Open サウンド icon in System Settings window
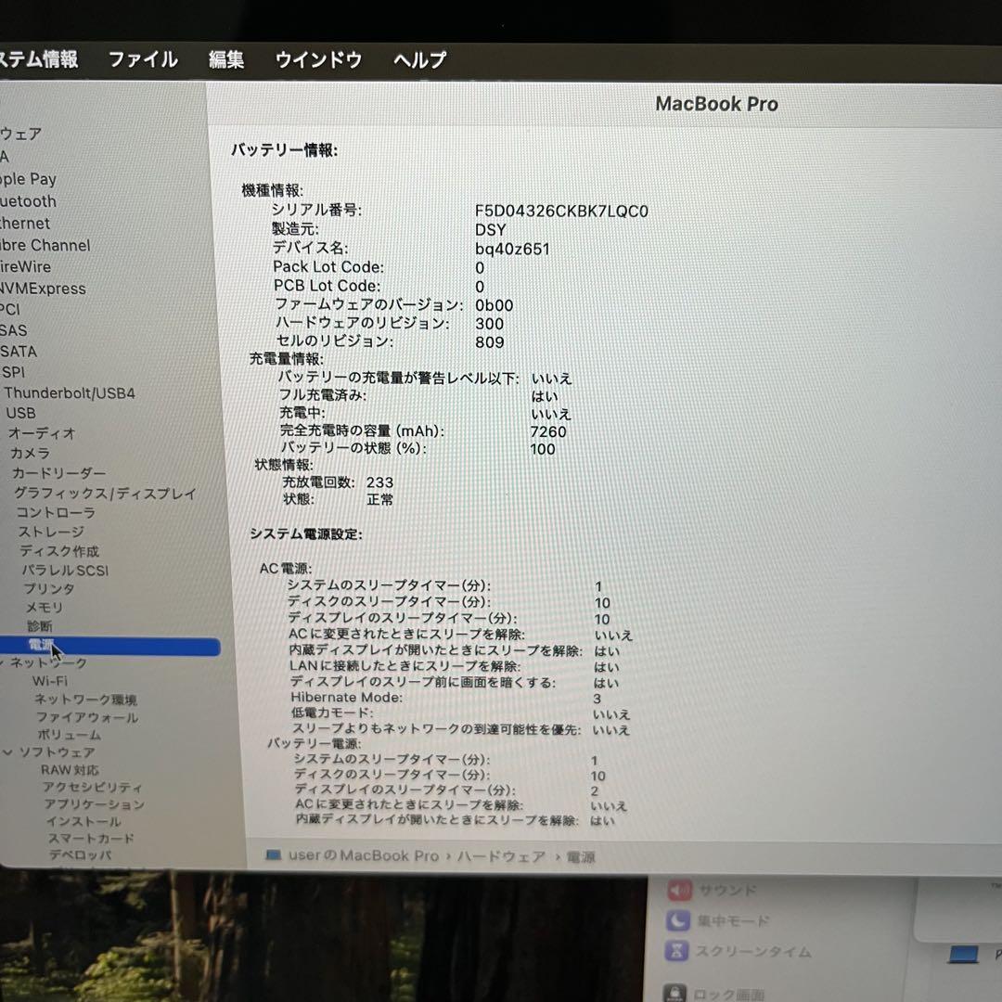 click(679, 890)
